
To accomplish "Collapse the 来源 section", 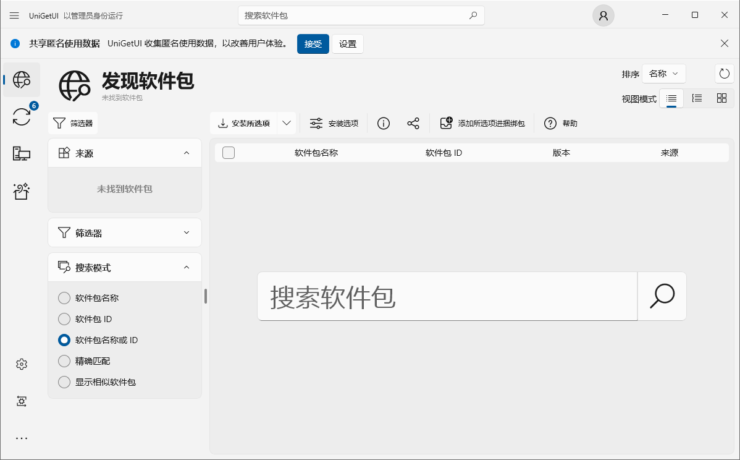I will pos(187,152).
